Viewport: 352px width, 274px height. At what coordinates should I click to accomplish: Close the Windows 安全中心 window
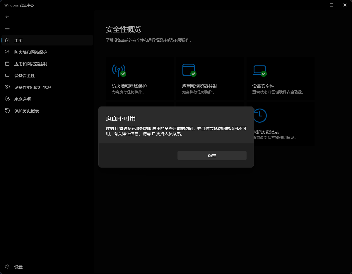345,5
